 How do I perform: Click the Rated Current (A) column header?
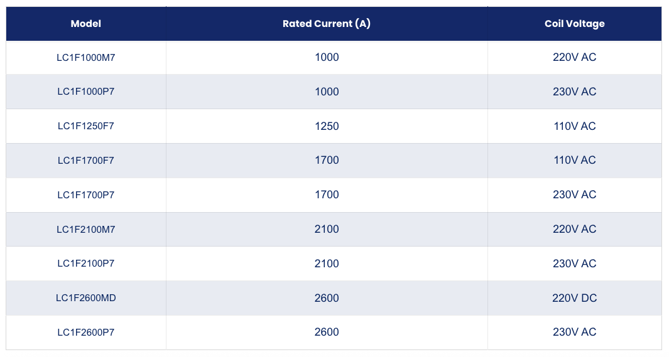click(x=327, y=24)
